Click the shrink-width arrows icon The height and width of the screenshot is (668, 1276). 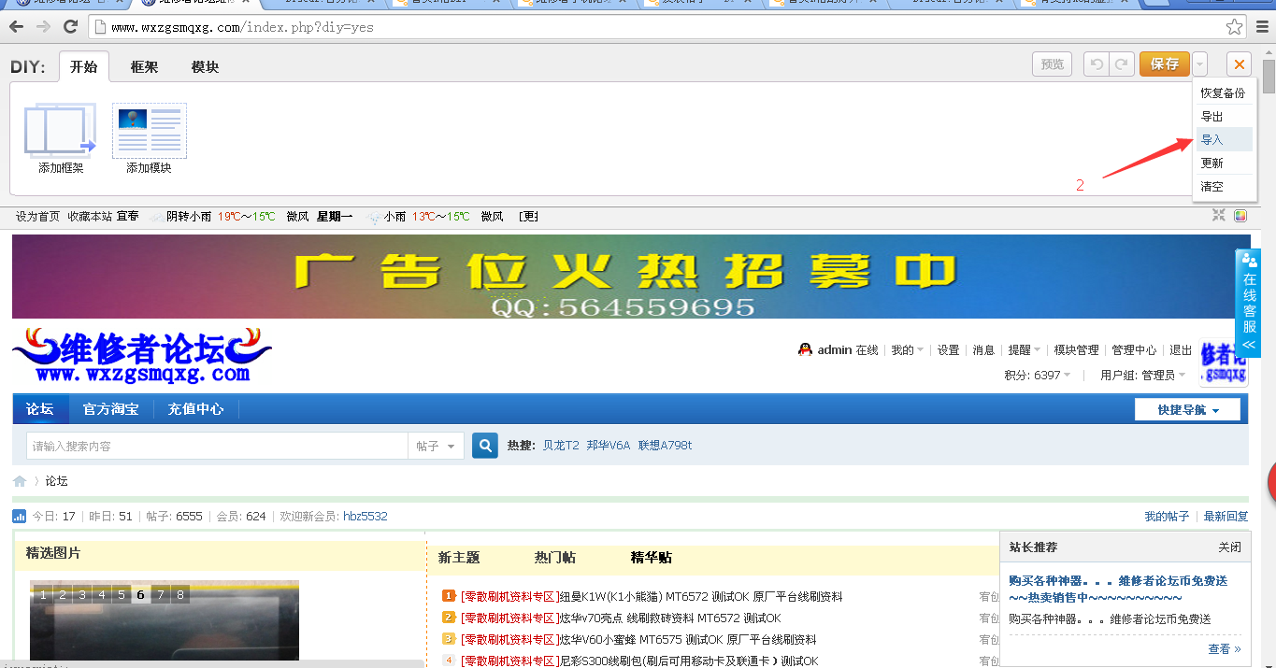[1219, 216]
